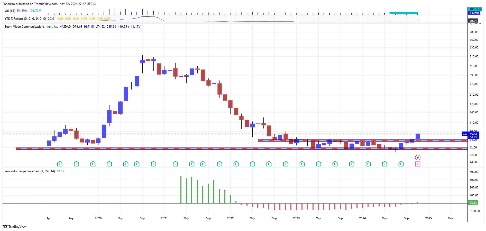This screenshot has width=486, height=231.
Task: Click the green 13.12 percent change label
Action: coord(473,203)
